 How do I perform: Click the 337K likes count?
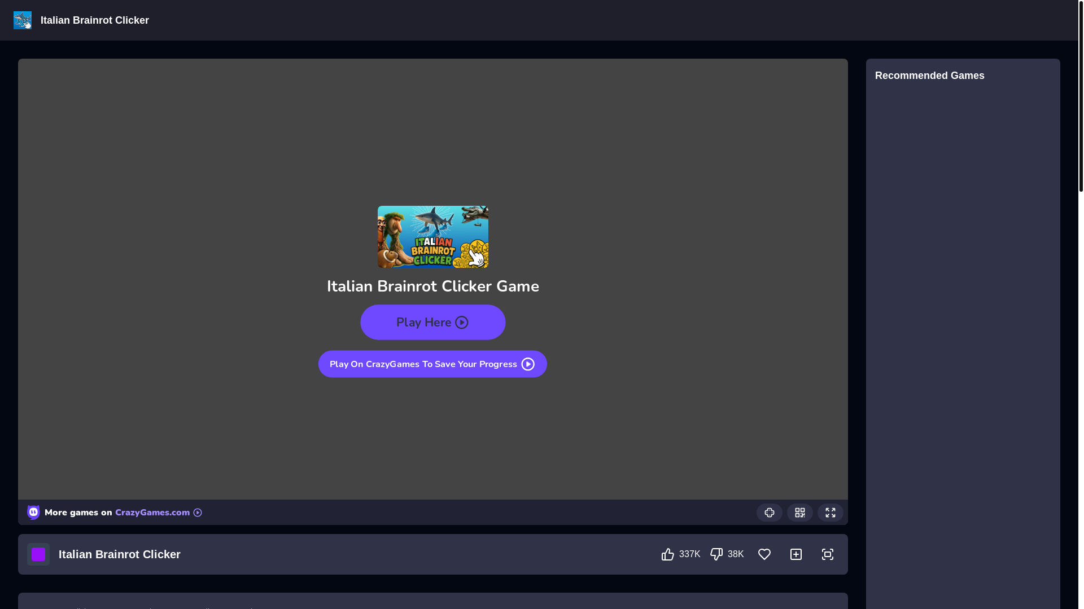(x=690, y=554)
